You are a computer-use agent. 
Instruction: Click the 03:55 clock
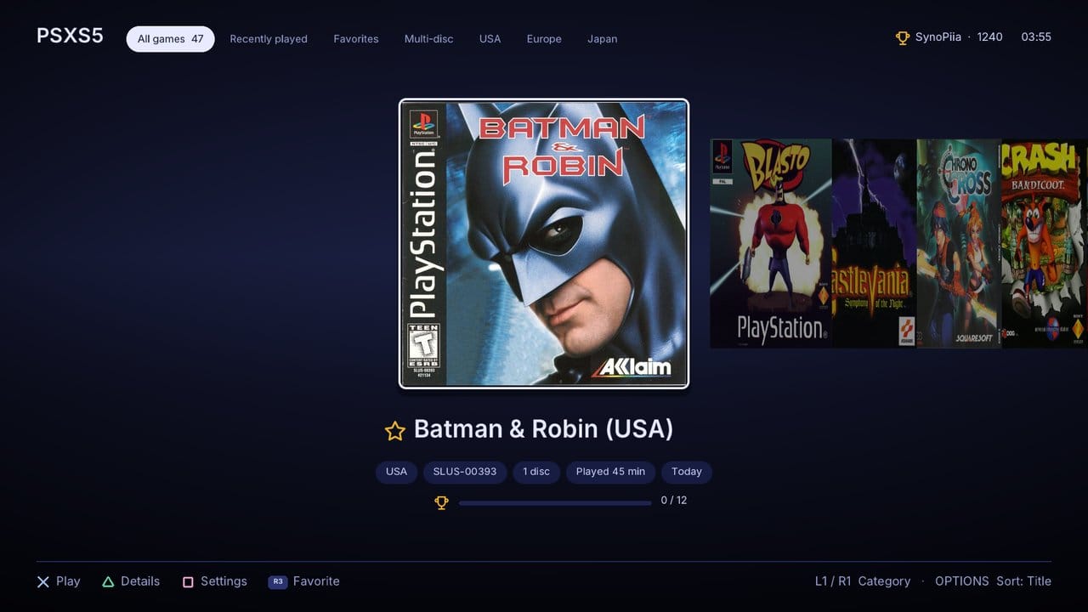click(x=1036, y=37)
